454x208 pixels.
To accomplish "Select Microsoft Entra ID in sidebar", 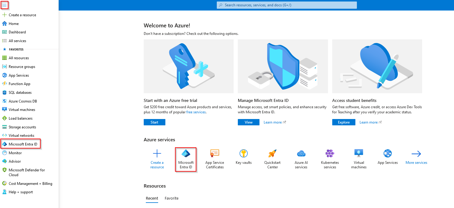I will (x=20, y=144).
